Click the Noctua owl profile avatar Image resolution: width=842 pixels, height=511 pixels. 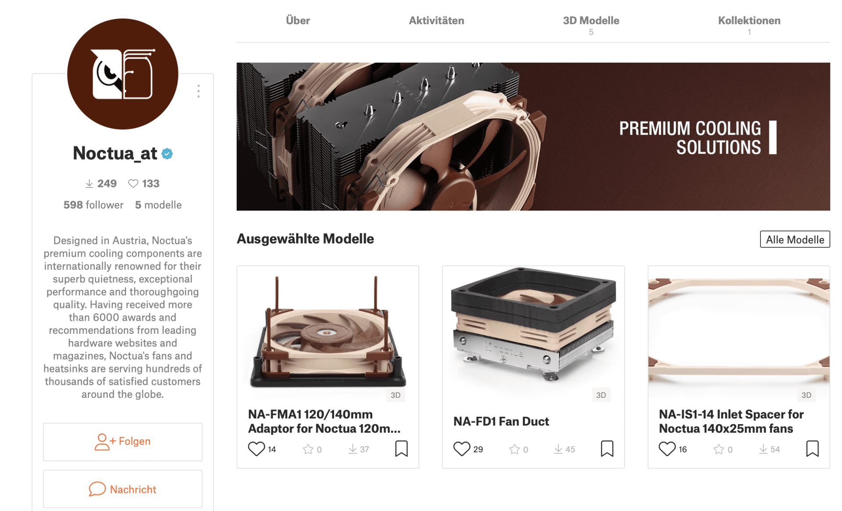pos(123,74)
